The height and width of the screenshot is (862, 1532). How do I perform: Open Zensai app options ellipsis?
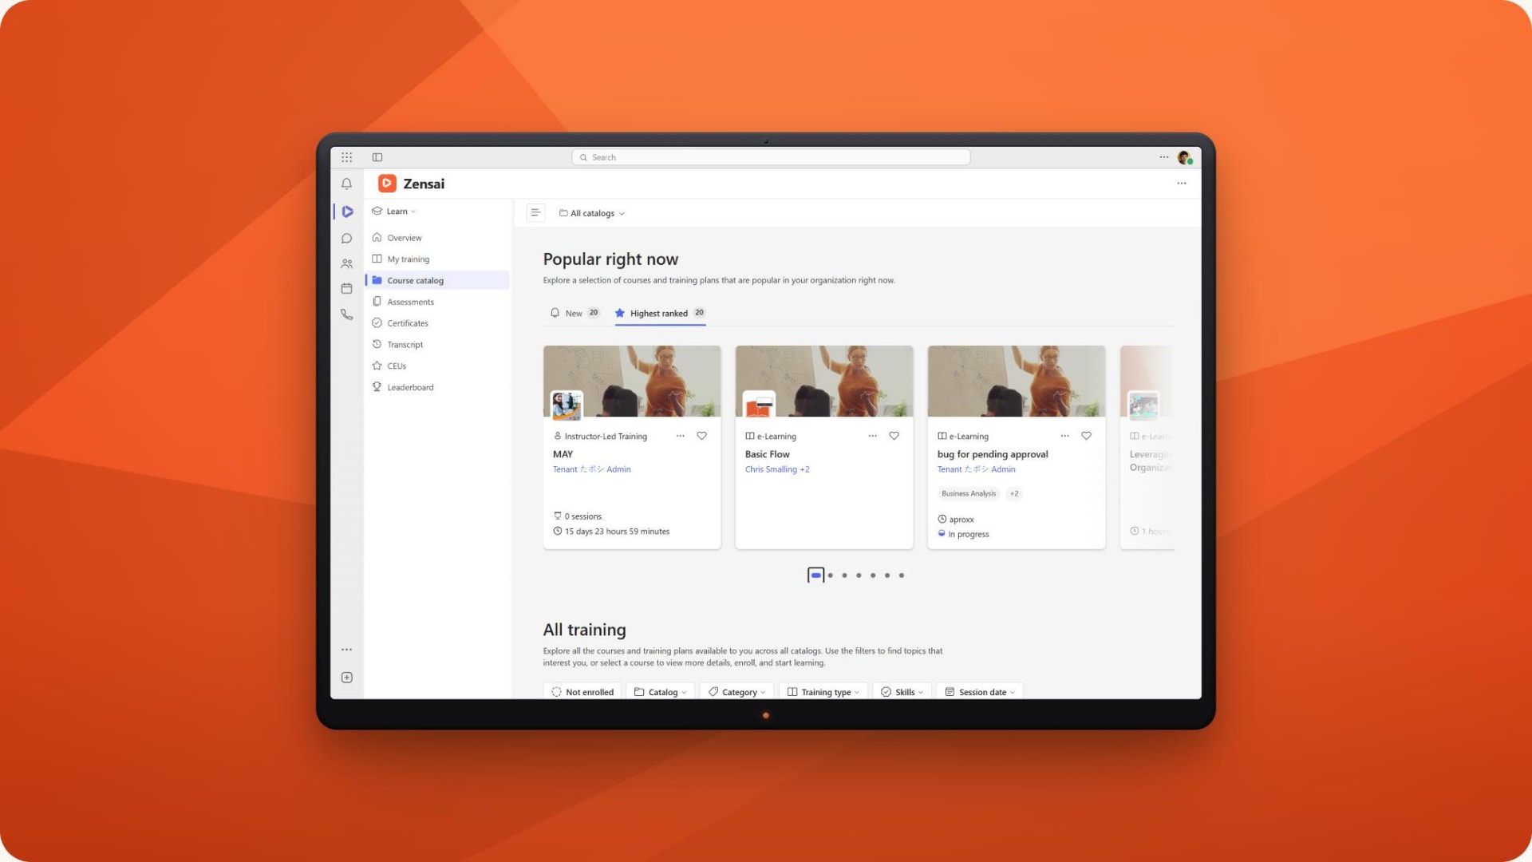[x=1182, y=184]
